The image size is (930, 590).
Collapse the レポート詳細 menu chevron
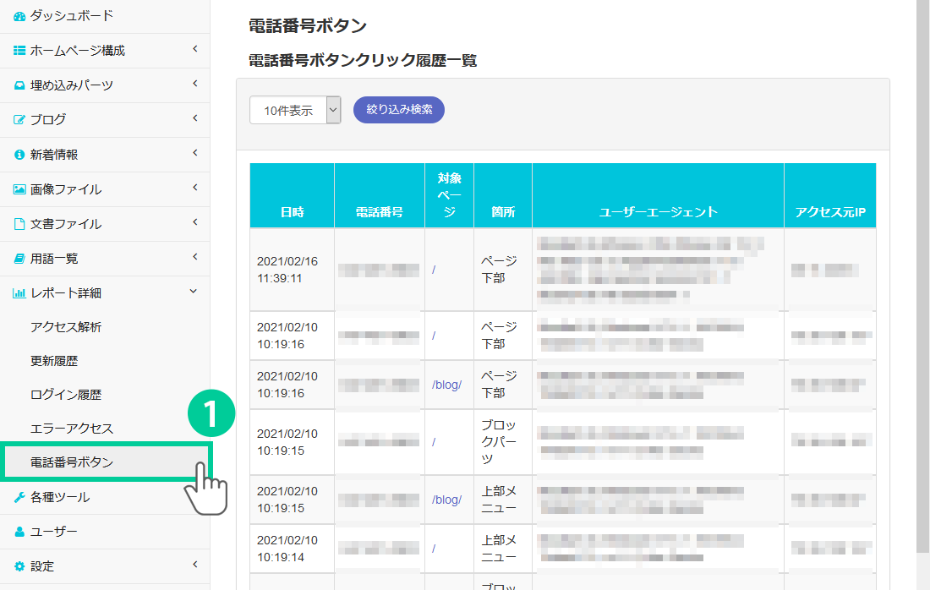tap(194, 292)
